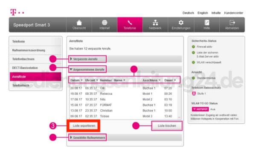Expand the Gewählte Rufnummern section
Image resolution: width=256 pixels, height=157 pixels.
[87, 137]
